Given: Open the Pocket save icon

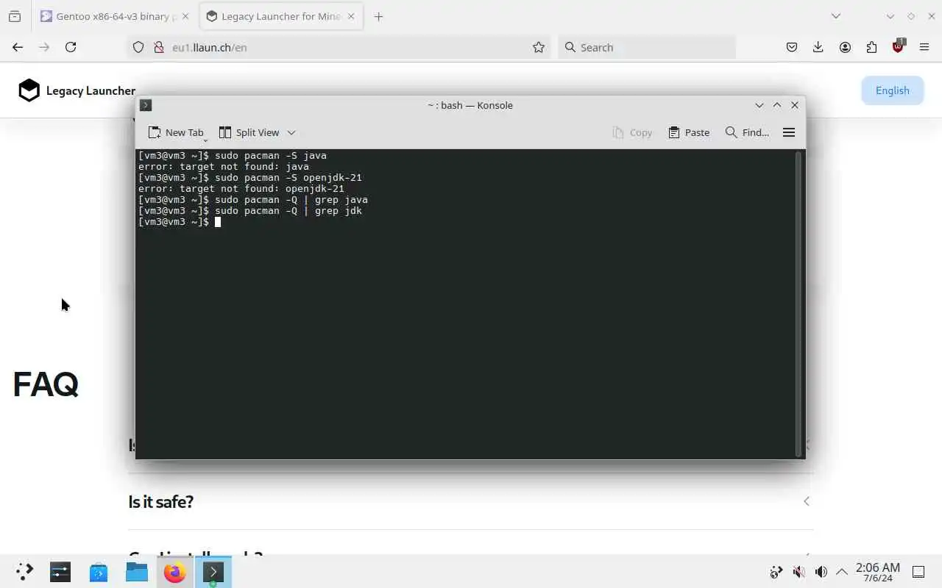Looking at the screenshot, I should tap(792, 47).
